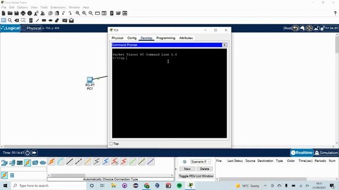The image size is (339, 190).
Task: Pick the copper straight-through solid black cable
Action: pyautogui.click(x=69, y=161)
